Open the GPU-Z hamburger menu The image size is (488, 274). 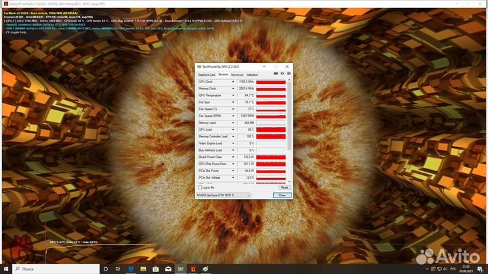click(289, 74)
